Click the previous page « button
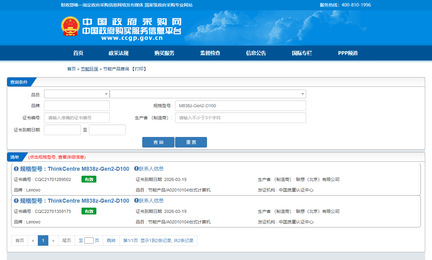This screenshot has width=432, height=260. click(33, 240)
